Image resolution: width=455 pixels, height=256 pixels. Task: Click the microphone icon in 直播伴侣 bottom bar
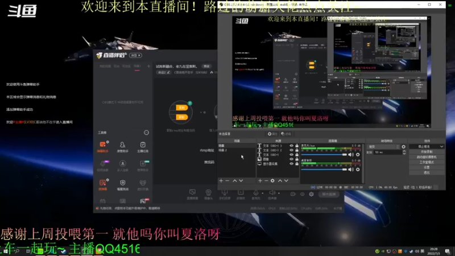[x=255, y=193]
